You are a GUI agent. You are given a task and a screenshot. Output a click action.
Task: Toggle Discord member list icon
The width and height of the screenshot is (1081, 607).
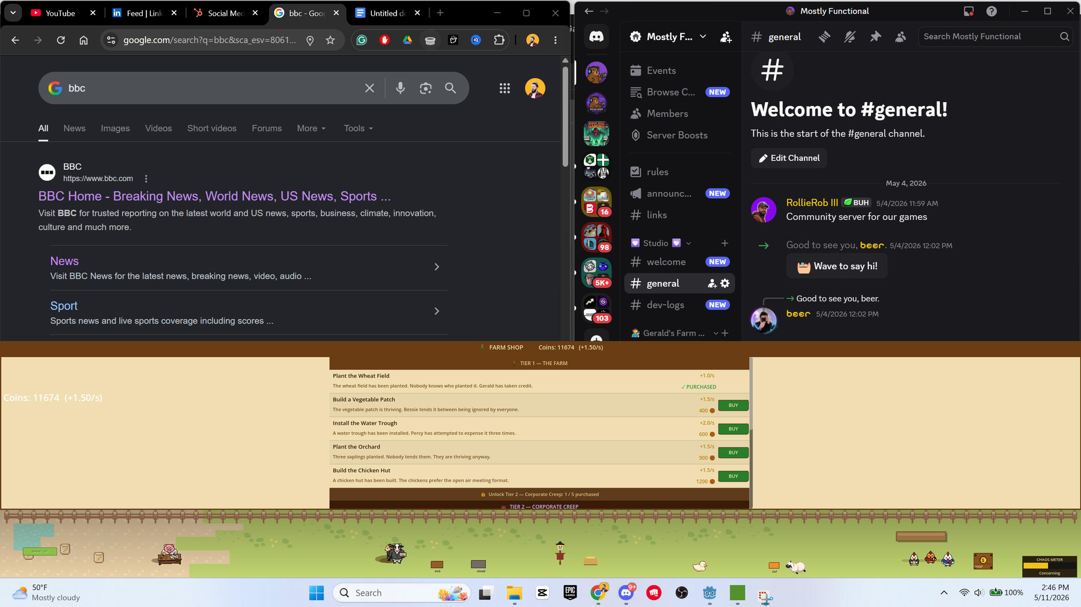900,36
